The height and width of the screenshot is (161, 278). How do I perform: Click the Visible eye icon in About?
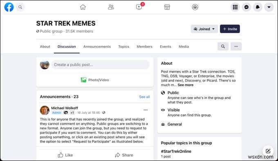(163, 110)
